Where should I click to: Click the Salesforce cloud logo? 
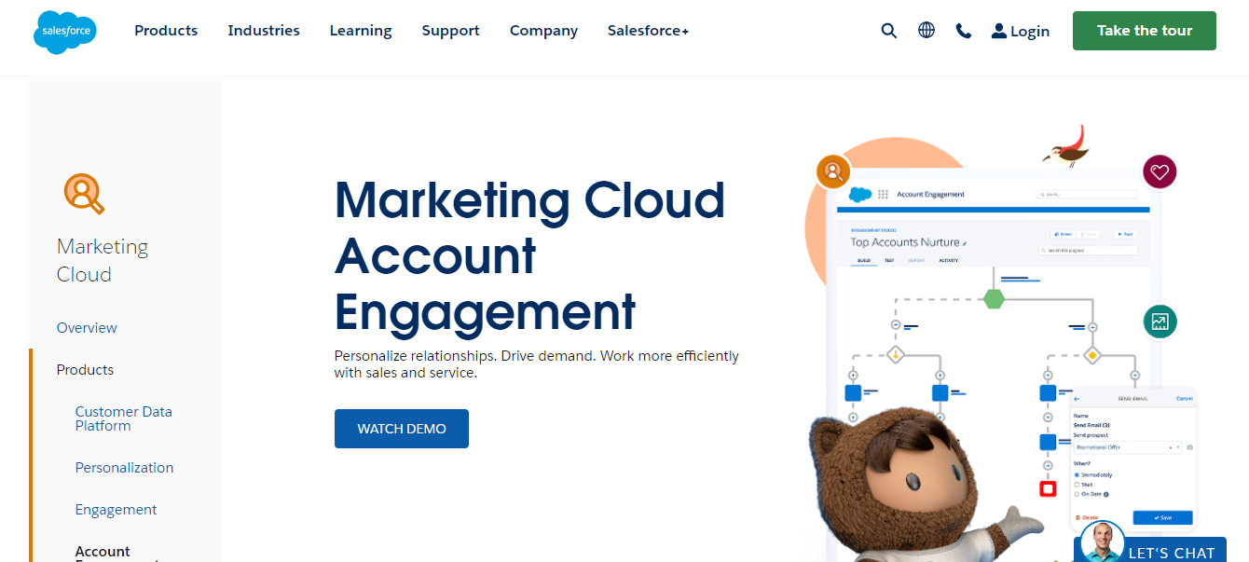pyautogui.click(x=64, y=32)
